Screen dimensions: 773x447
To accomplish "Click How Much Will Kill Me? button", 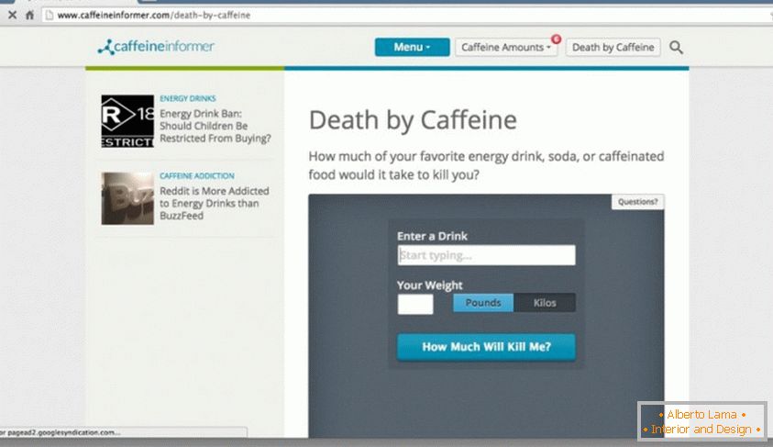I will (x=486, y=347).
